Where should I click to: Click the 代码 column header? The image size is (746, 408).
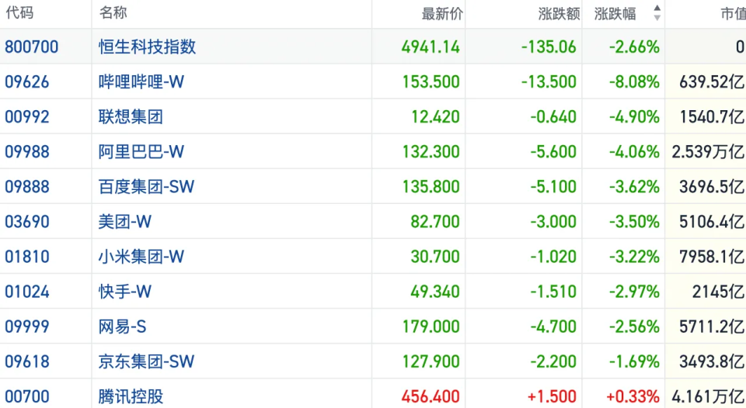click(x=19, y=13)
